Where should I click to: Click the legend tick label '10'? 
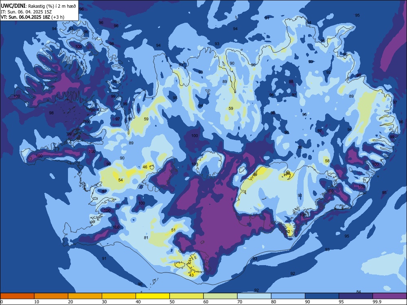coord(37,302)
